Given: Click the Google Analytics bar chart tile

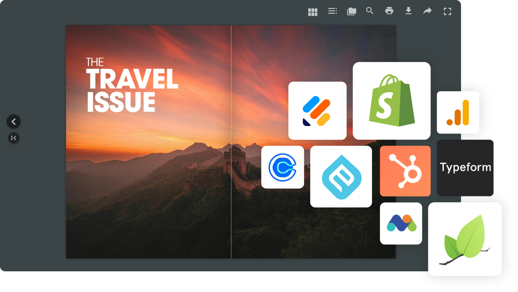Looking at the screenshot, I should click(x=458, y=112).
